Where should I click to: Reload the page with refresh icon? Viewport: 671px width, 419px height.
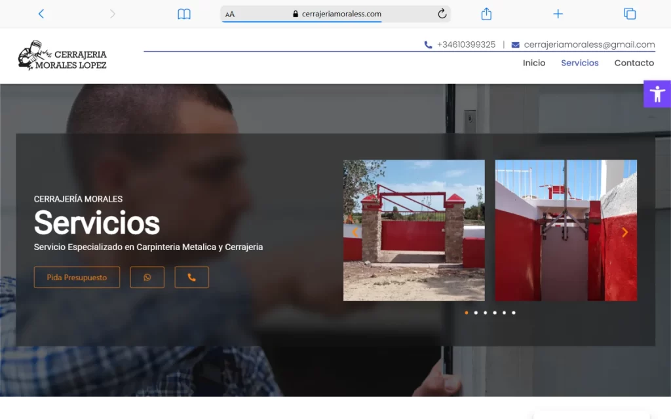point(442,14)
